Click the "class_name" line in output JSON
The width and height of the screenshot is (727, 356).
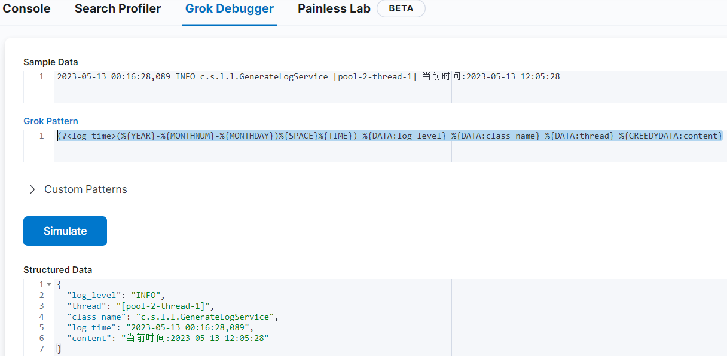coord(172,317)
